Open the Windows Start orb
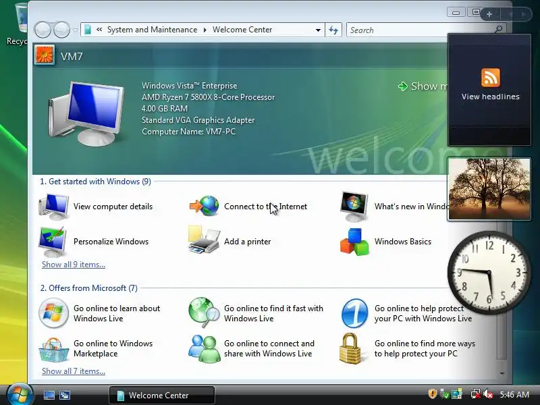 pyautogui.click(x=20, y=394)
